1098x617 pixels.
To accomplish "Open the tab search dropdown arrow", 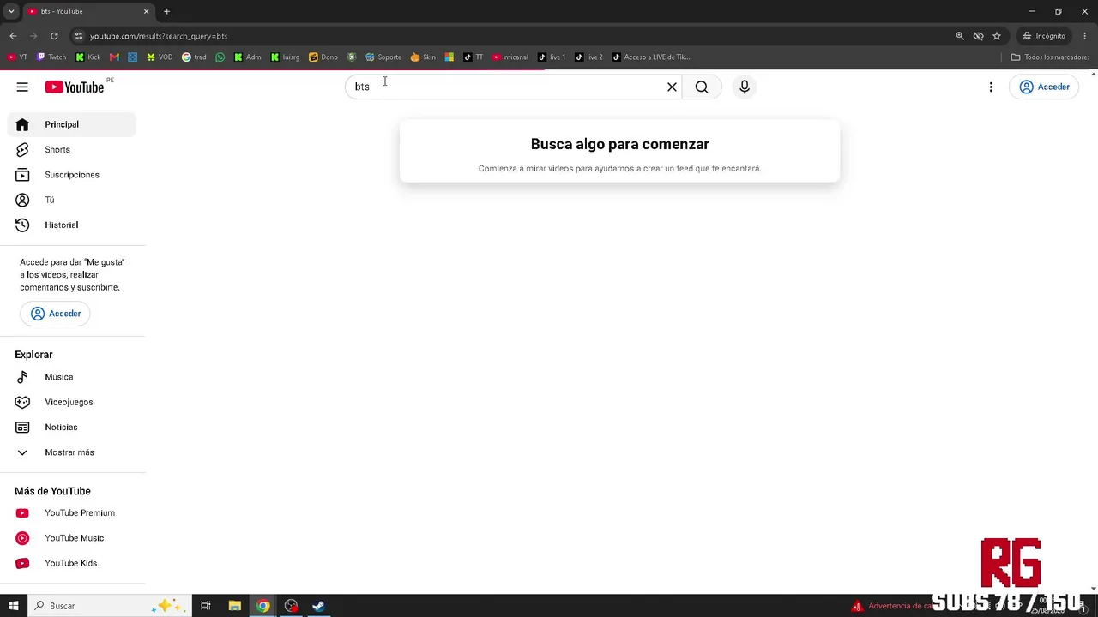I will 11,11.
